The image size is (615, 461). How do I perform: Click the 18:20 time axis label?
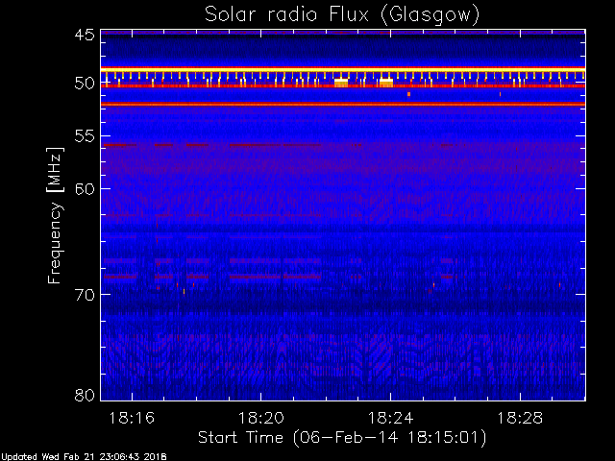261,418
